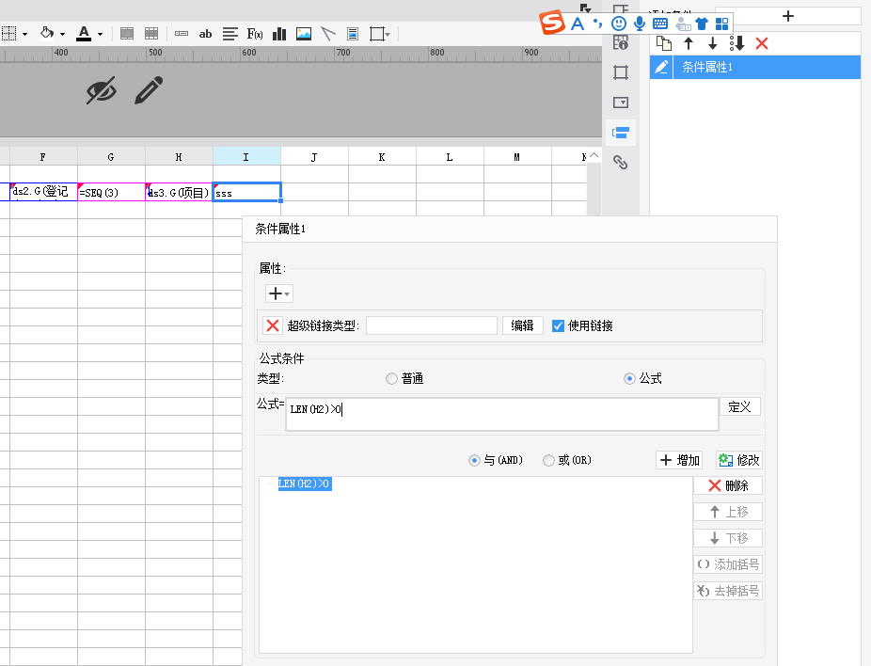This screenshot has height=666, width=871.
Task: Insert a formula with the F(x) icon
Action: click(255, 34)
